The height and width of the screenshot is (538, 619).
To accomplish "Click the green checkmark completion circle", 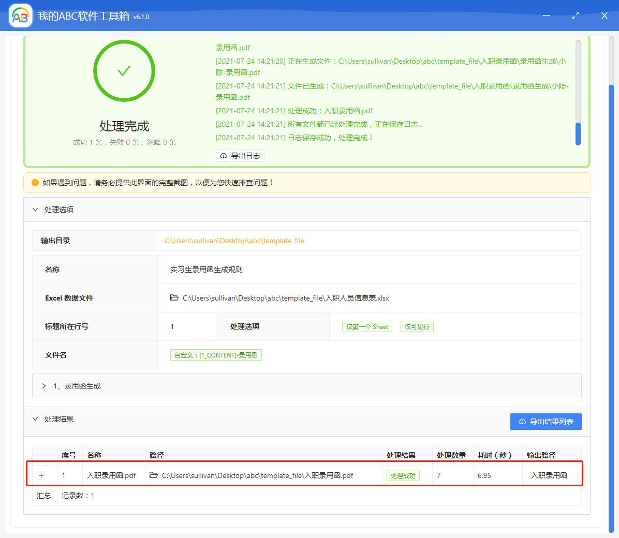I will pyautogui.click(x=124, y=71).
